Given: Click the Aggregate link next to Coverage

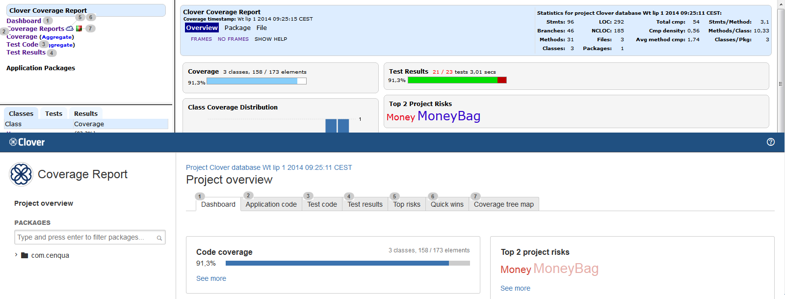Looking at the screenshot, I should pos(56,37).
